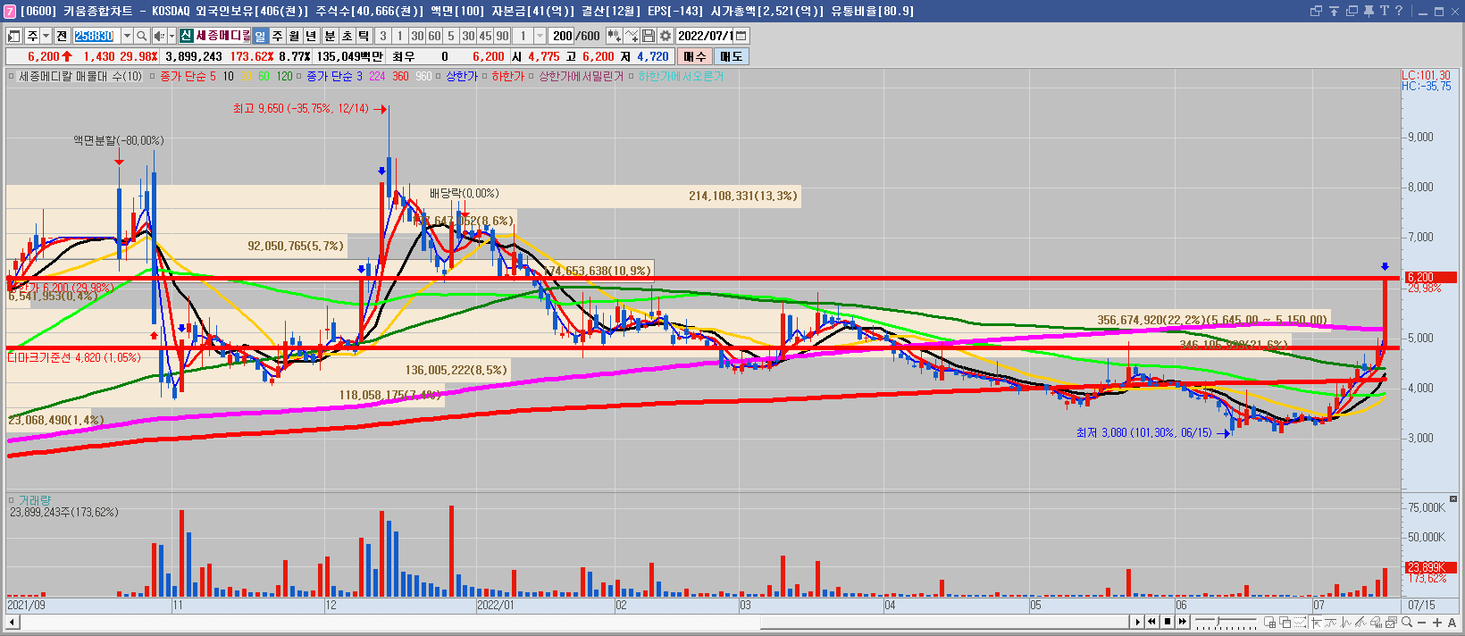Click the minus icon to shrink chart
This screenshot has height=636, width=1465.
tap(1422, 622)
